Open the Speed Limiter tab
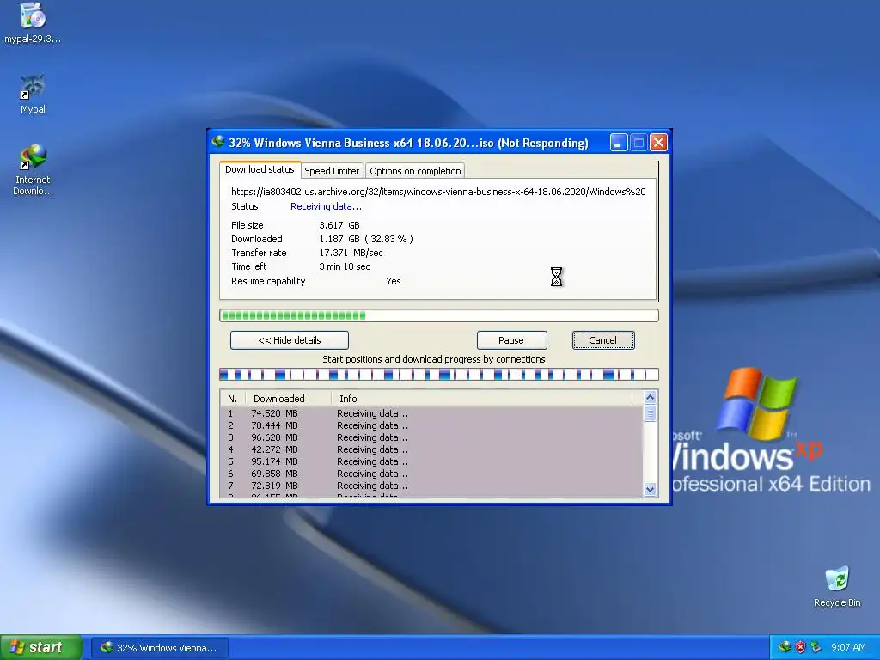Image resolution: width=880 pixels, height=660 pixels. [x=332, y=171]
